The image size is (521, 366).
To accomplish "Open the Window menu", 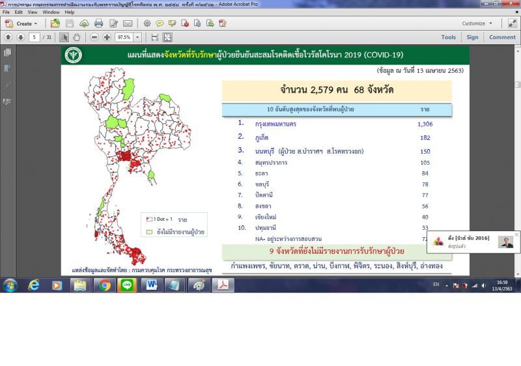I will pos(51,12).
